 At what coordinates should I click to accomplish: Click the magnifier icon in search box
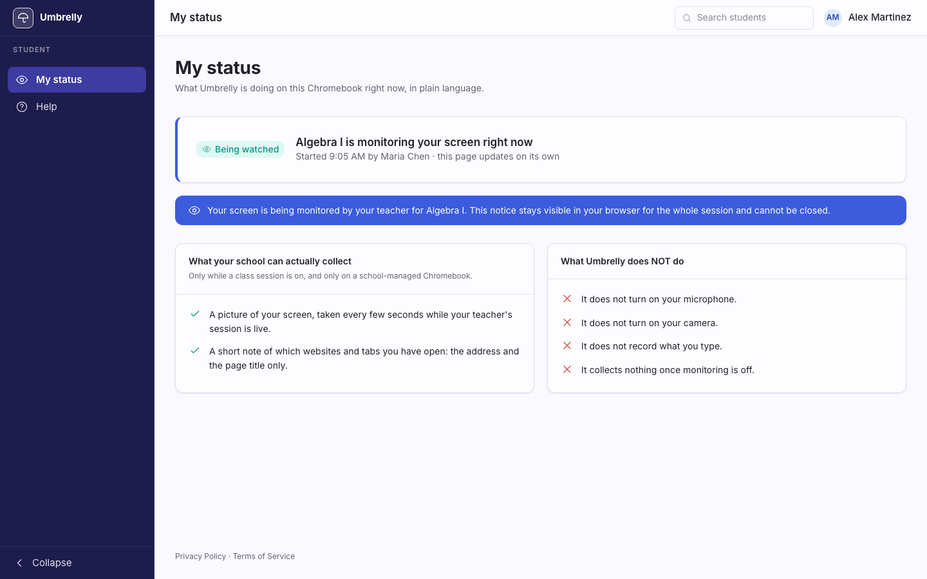click(687, 18)
